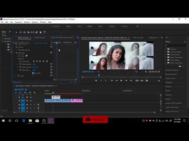The height and width of the screenshot is (141, 189).
Task: Open the Essential Graphics panel
Action: point(172,70)
